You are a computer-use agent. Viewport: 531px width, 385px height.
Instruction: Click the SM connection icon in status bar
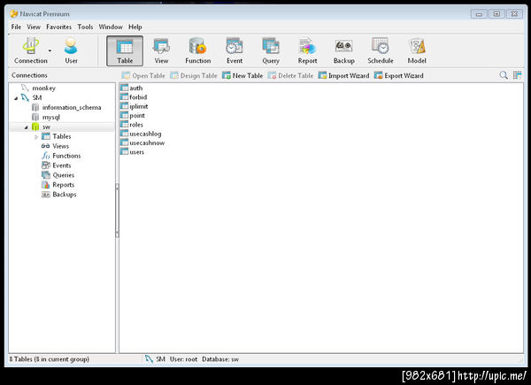149,359
